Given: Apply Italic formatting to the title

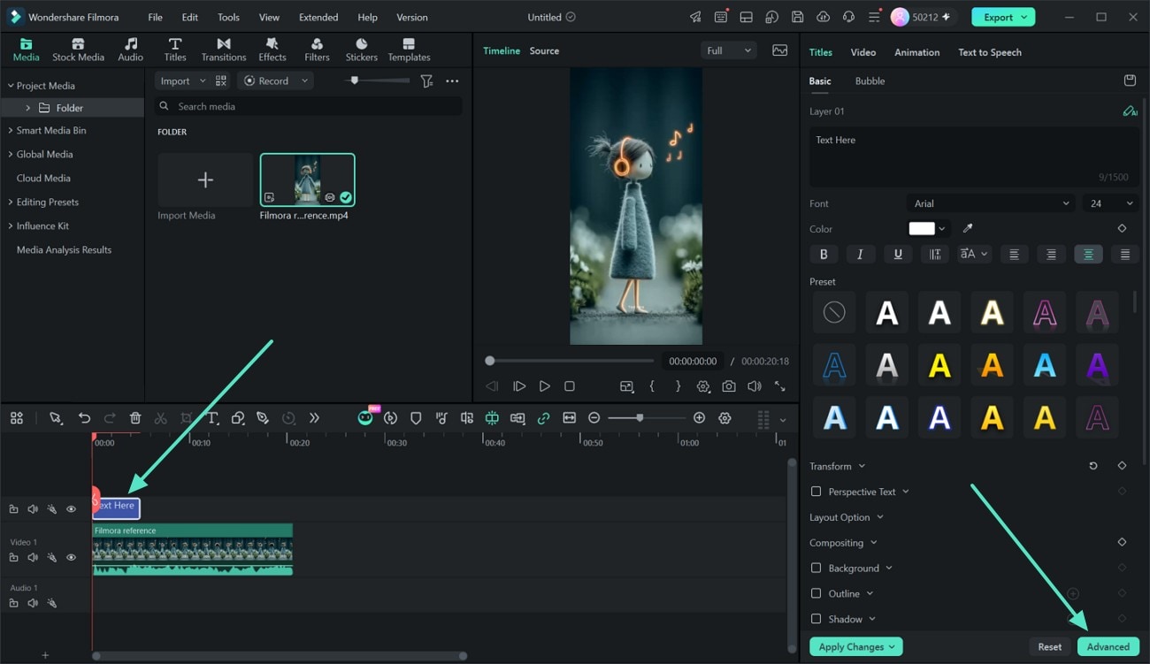Looking at the screenshot, I should tap(860, 255).
